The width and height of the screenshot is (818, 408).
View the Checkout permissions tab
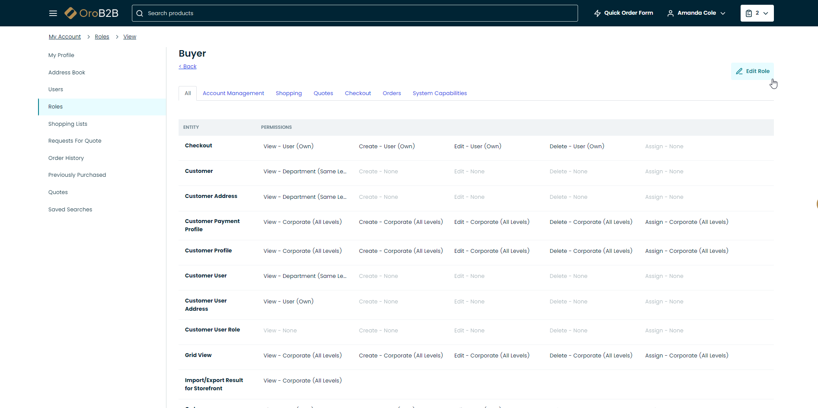click(358, 93)
